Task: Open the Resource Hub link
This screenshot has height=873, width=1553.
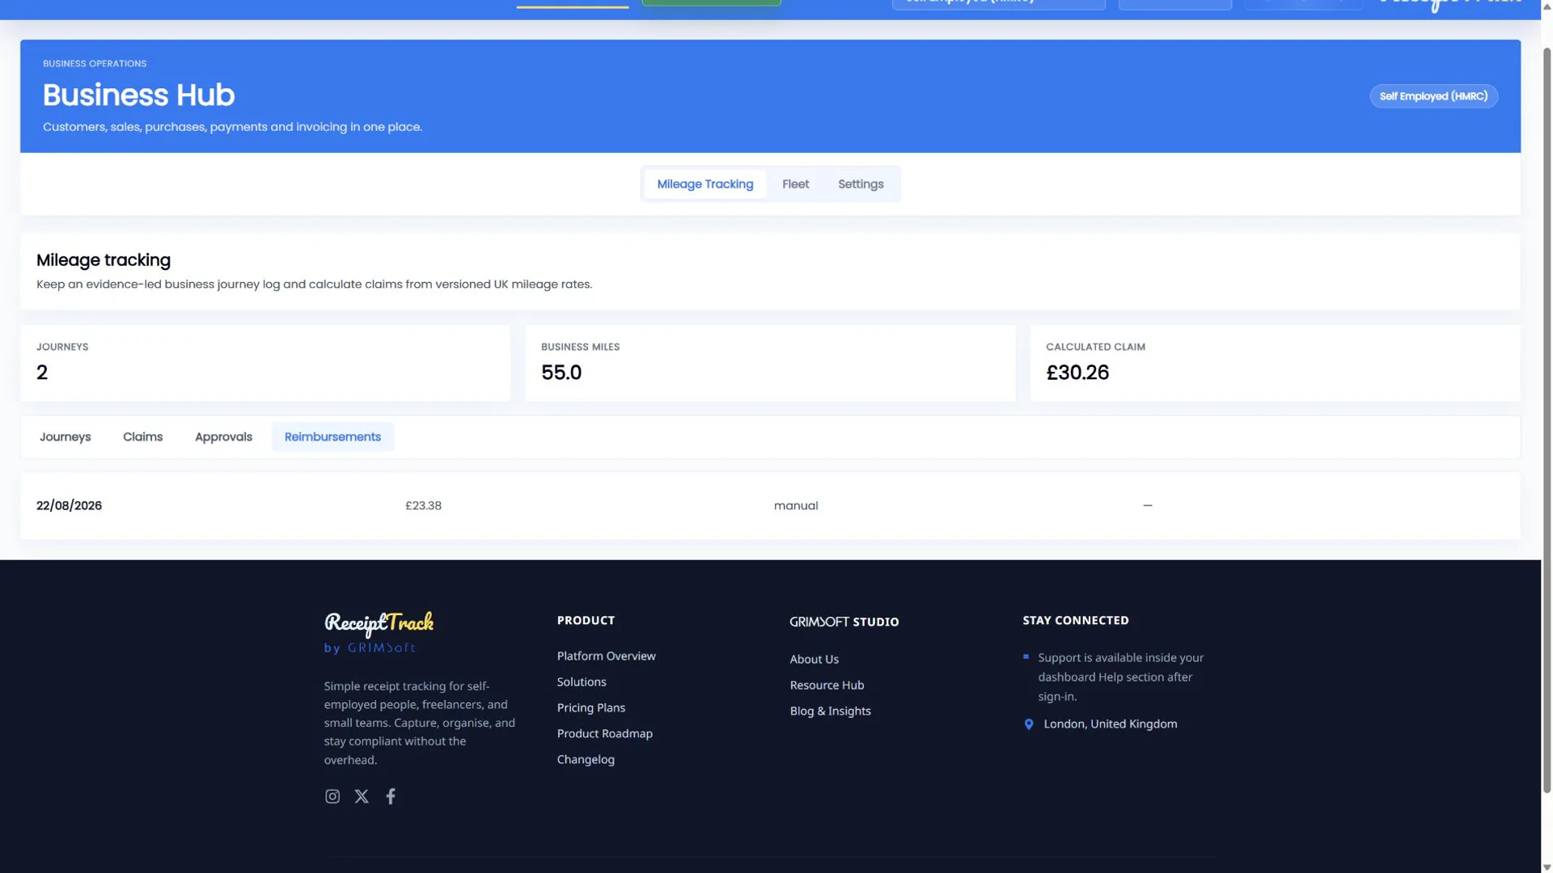Action: (827, 685)
